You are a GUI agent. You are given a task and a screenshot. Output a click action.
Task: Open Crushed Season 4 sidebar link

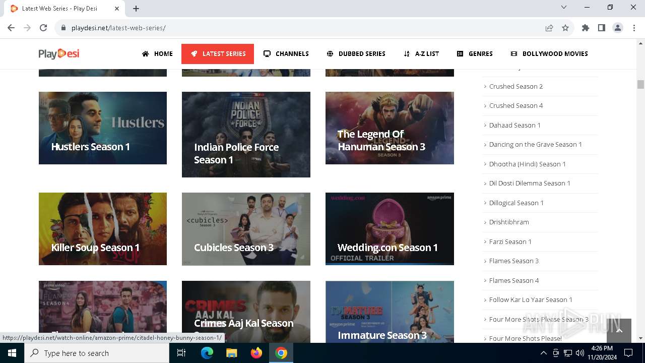516,105
